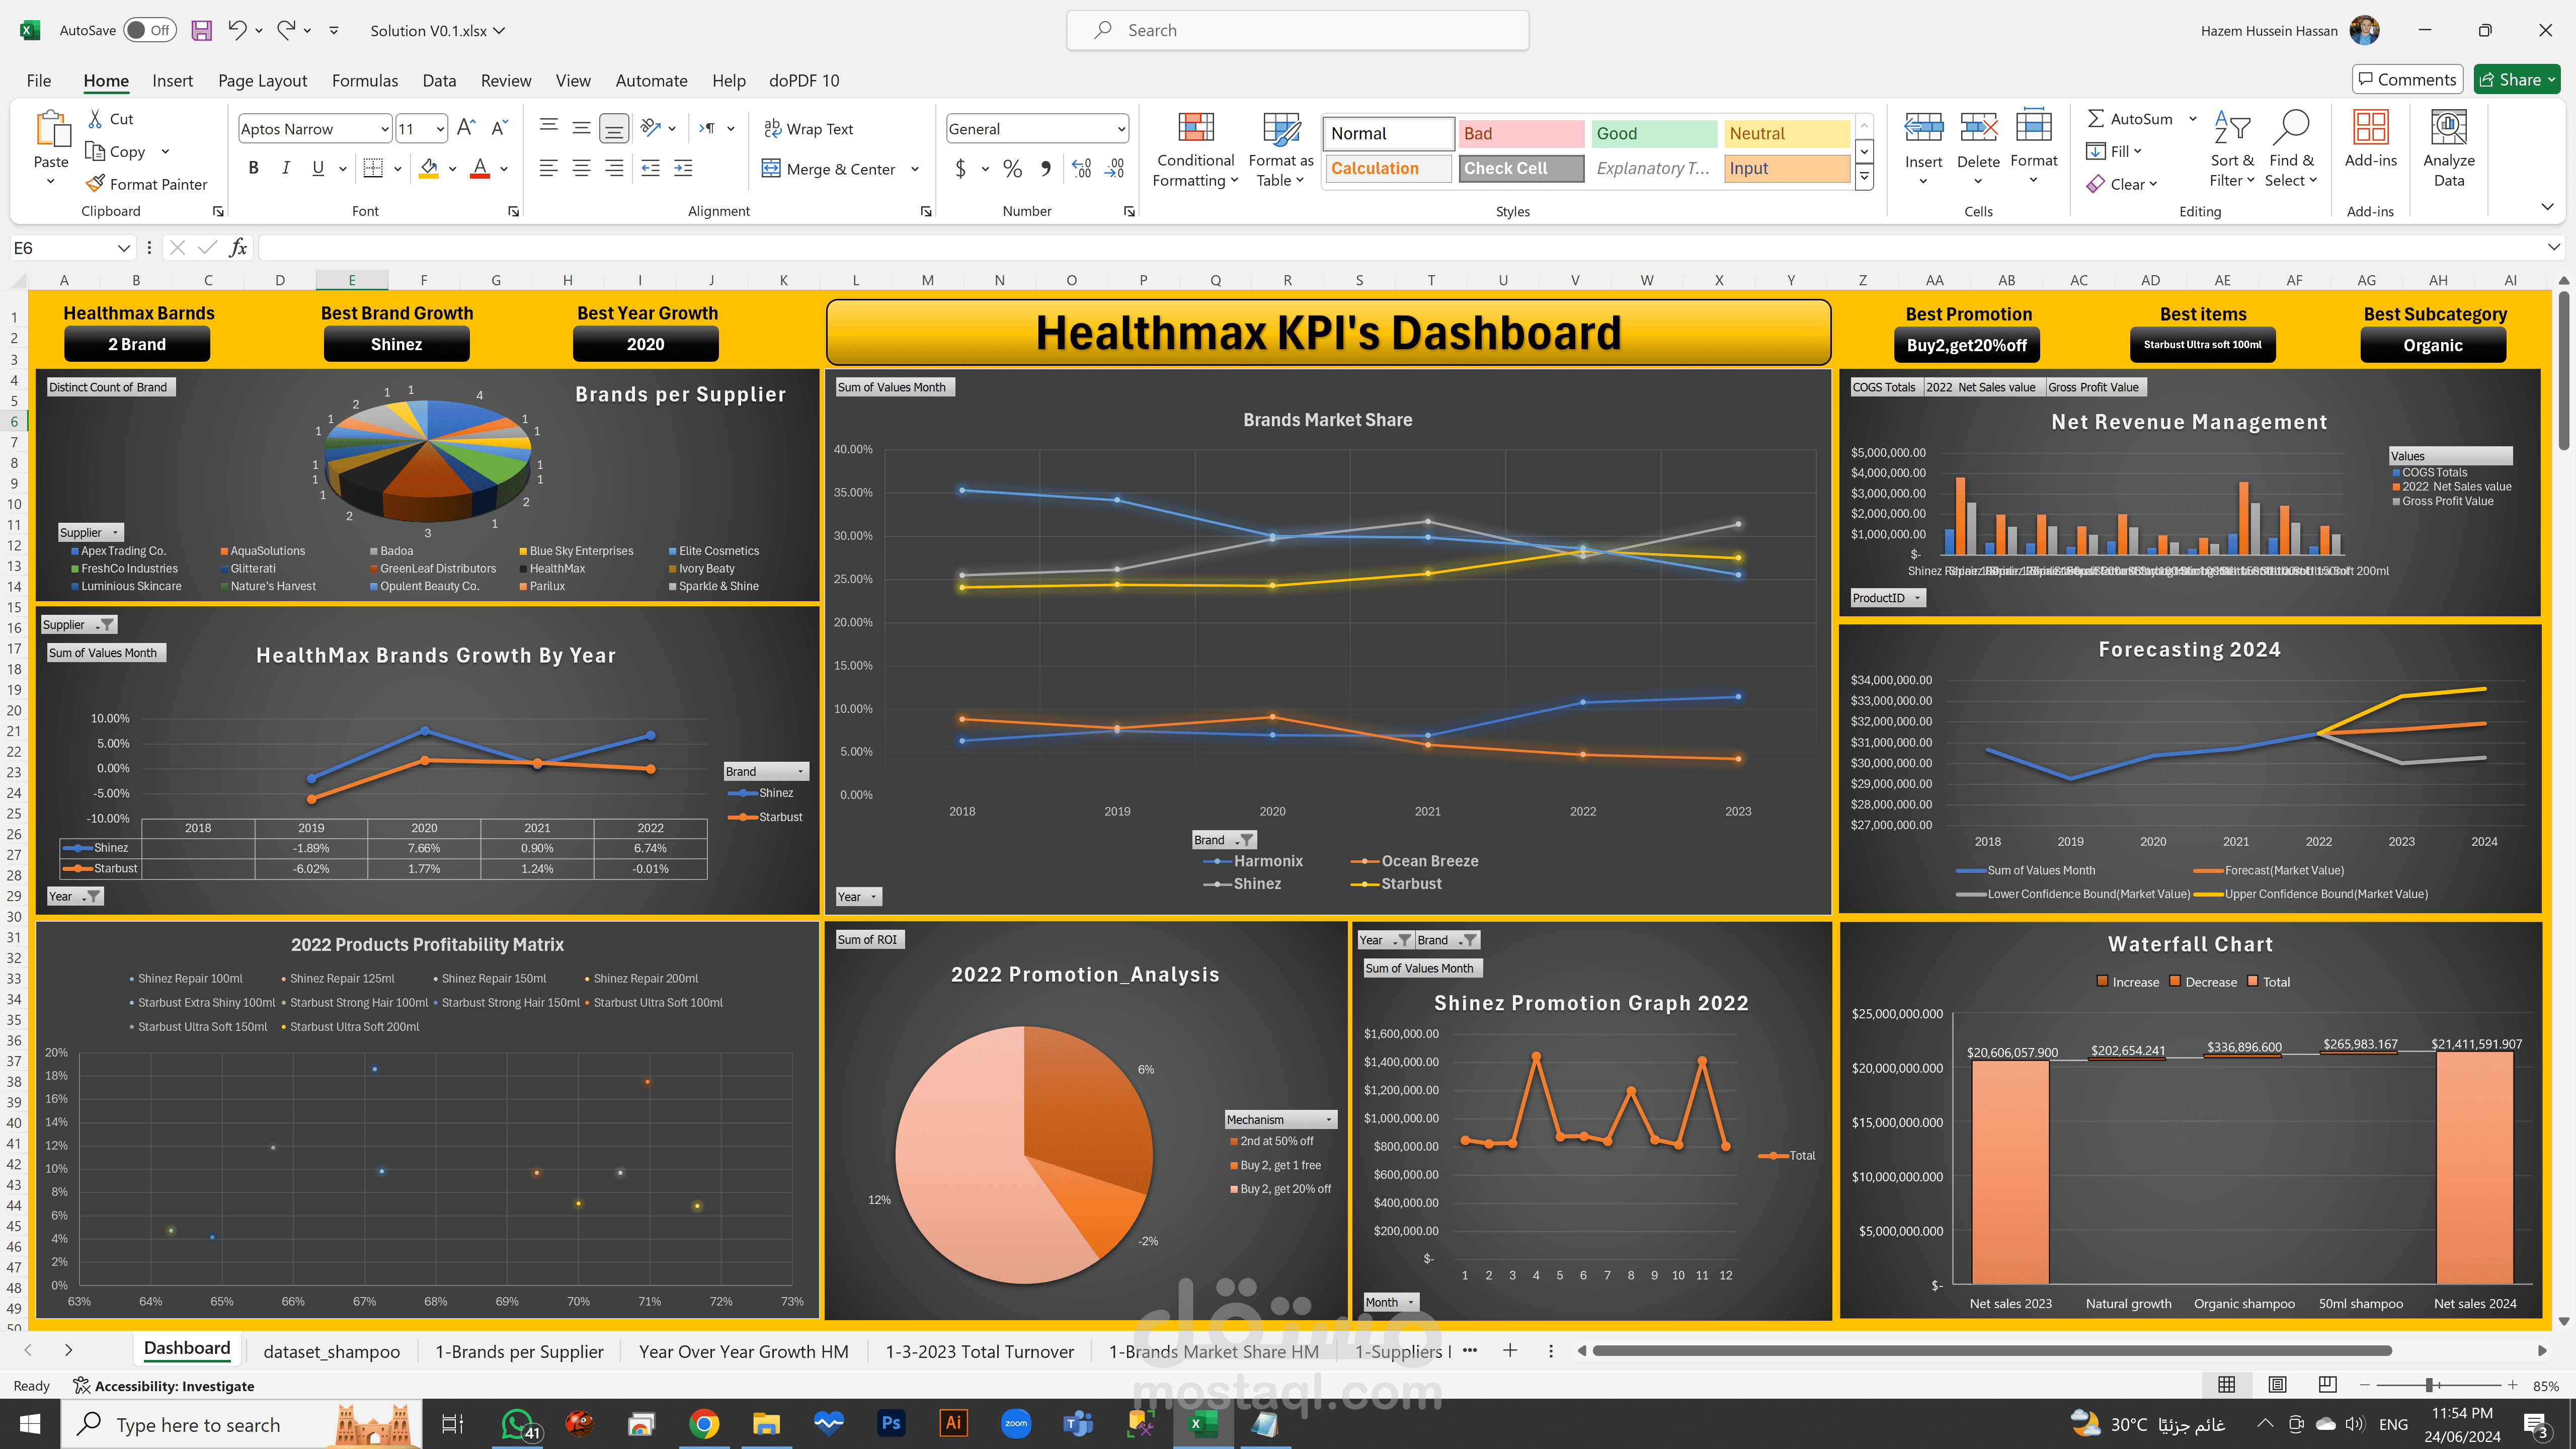
Task: Collapse the ribbon chevron
Action: pyautogui.click(x=2546, y=207)
